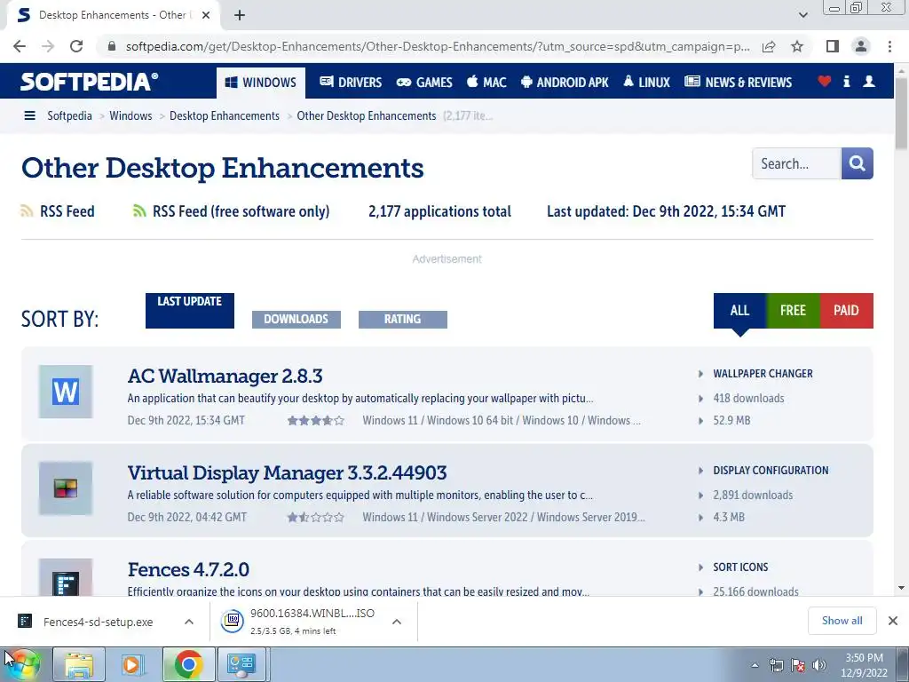
Task: Show hidden tray icons arrow
Action: pos(755,665)
